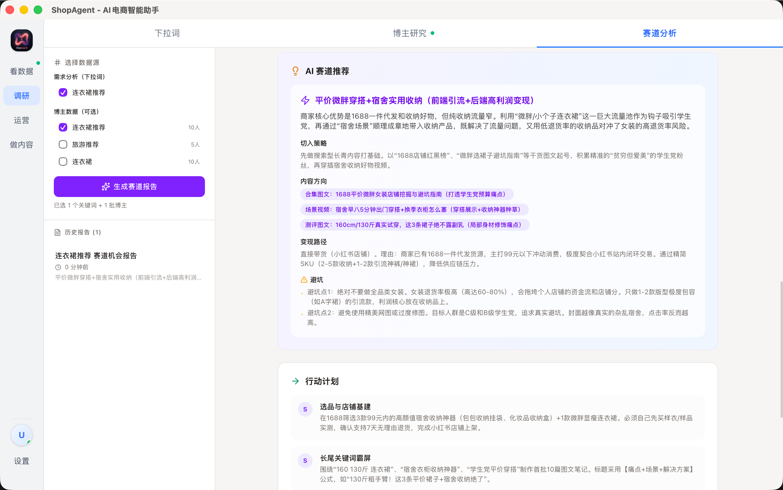Switch to the 运营 sidebar section
This screenshot has width=783, height=490.
pos(21,120)
